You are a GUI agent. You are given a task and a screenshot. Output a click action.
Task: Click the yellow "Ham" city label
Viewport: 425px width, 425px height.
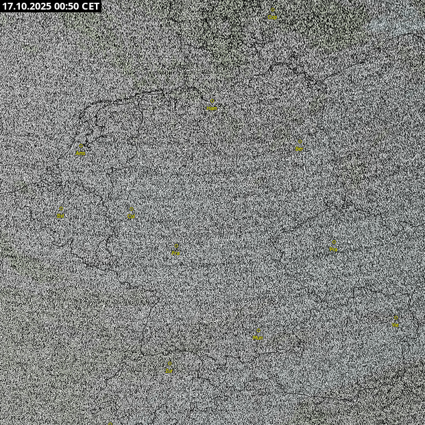click(x=211, y=109)
